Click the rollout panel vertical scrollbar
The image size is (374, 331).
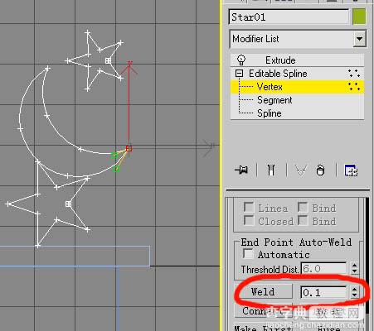(x=367, y=255)
